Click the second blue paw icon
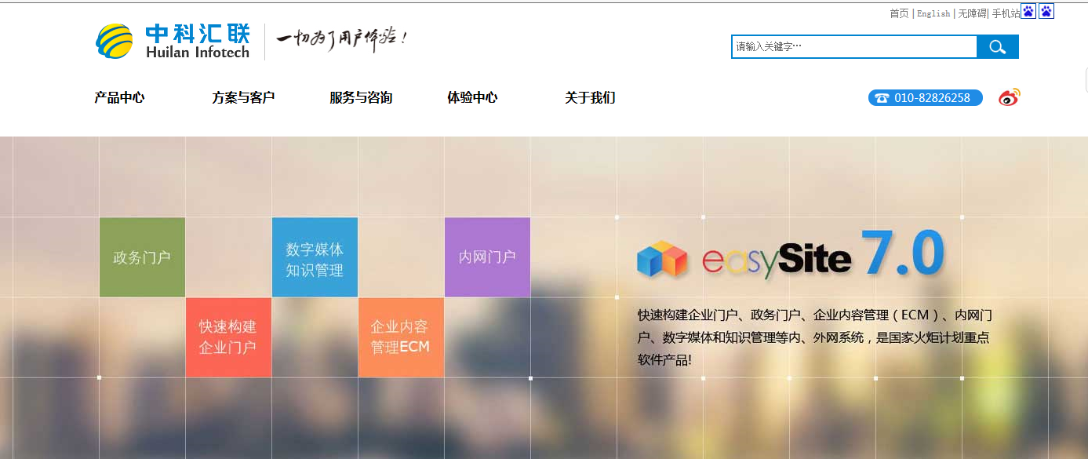 tap(1046, 12)
